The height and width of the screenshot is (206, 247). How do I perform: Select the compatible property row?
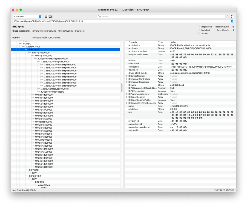pos(181,67)
